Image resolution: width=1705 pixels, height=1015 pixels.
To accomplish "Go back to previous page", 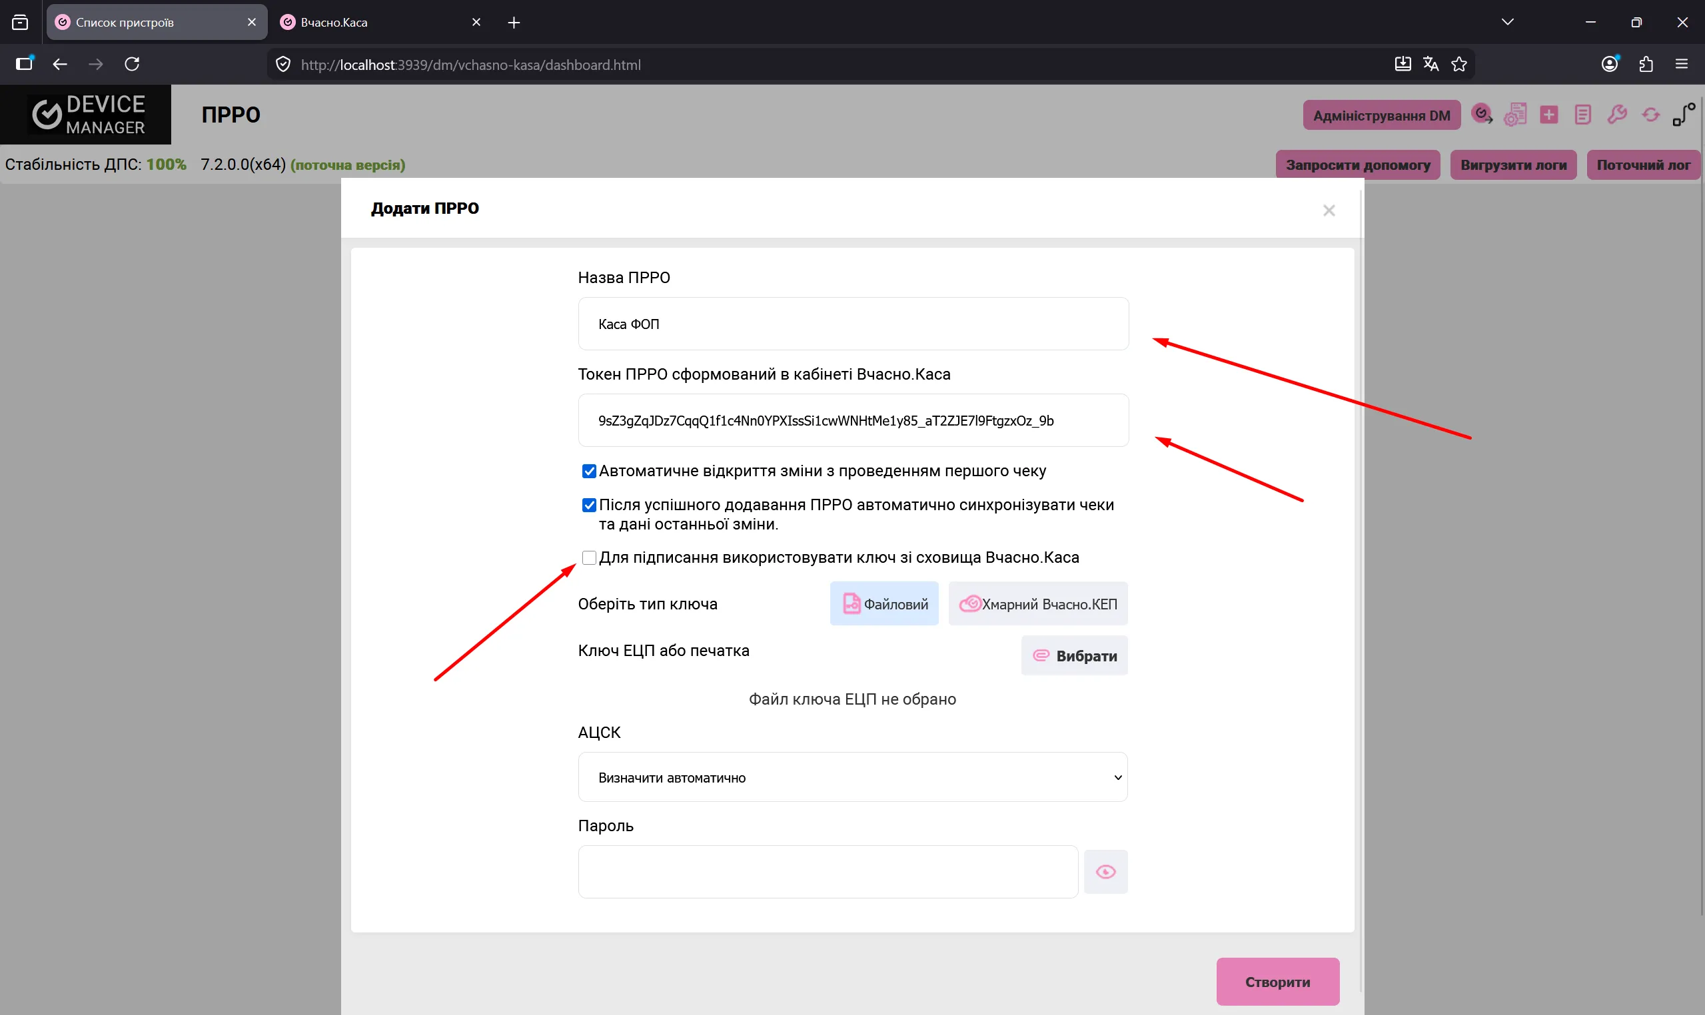I will click(x=60, y=64).
